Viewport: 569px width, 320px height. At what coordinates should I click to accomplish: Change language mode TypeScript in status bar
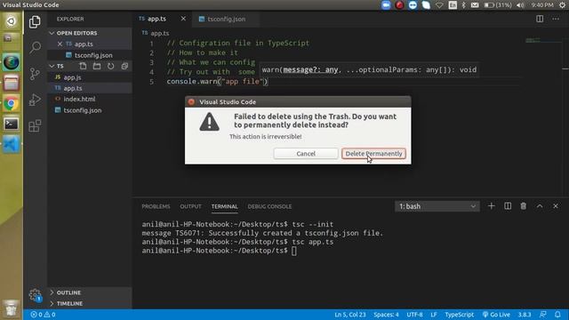point(459,314)
